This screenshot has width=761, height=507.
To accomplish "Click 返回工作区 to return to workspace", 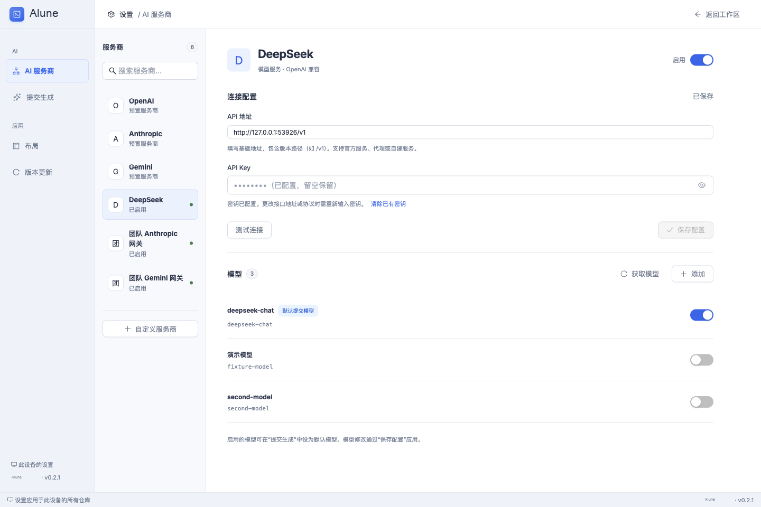I will coord(717,14).
